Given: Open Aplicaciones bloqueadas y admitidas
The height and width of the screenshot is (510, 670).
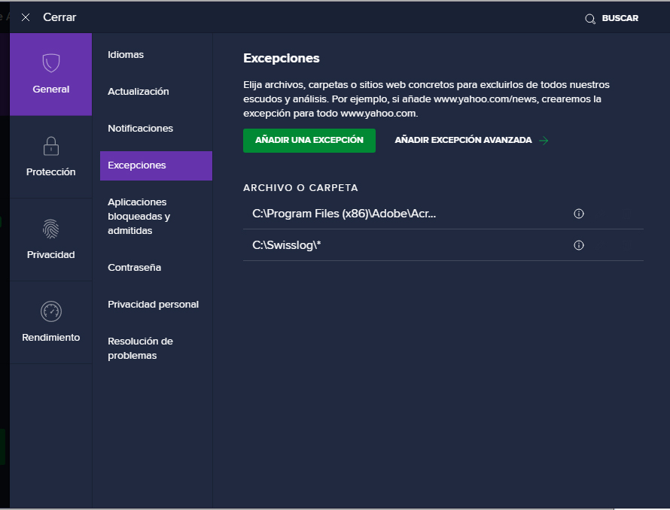Looking at the screenshot, I should [139, 217].
